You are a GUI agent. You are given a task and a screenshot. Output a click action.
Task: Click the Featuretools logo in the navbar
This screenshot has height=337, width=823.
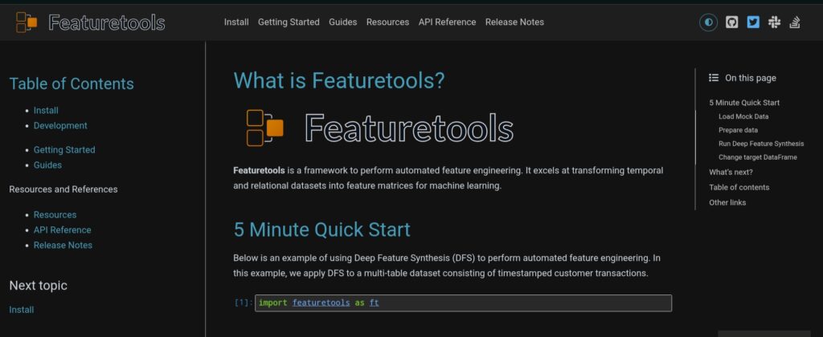90,22
